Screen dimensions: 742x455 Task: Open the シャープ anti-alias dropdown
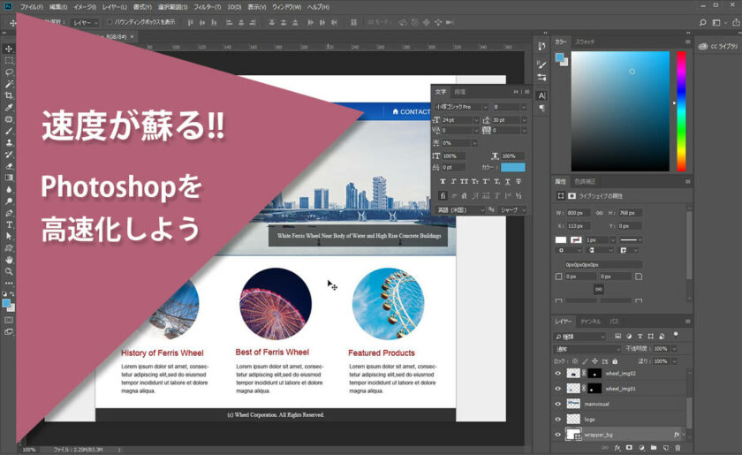pos(512,209)
